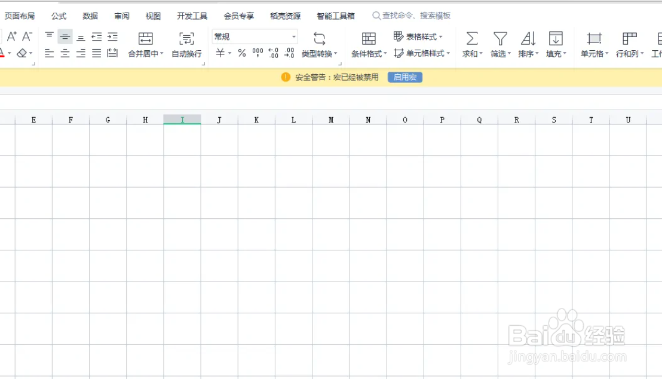The image size is (662, 379).
Task: Open 行和列 rows and columns menu
Action: point(630,44)
